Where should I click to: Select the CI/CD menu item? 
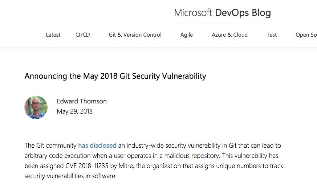click(82, 35)
